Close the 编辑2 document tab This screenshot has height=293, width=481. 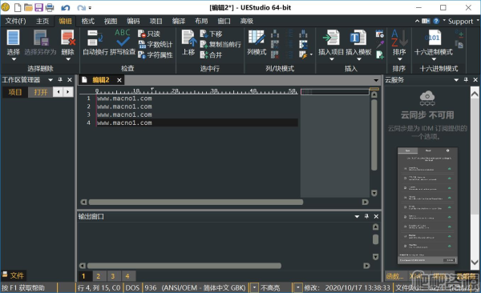[x=119, y=80]
